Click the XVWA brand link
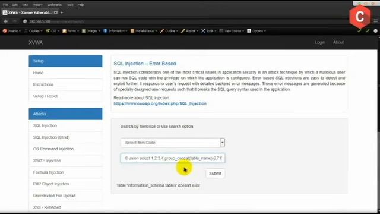This screenshot has width=380, height=214. [x=36, y=42]
